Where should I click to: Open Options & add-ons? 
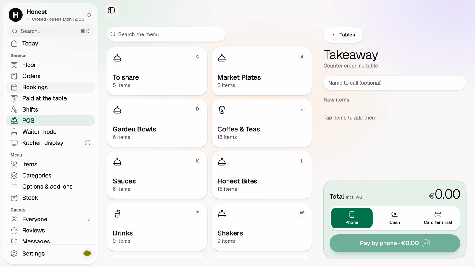click(50, 187)
